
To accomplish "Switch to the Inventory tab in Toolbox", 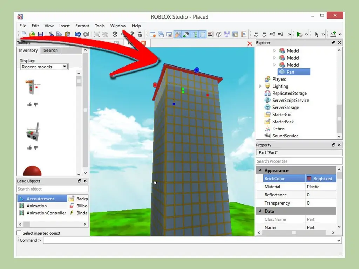I will (x=28, y=50).
